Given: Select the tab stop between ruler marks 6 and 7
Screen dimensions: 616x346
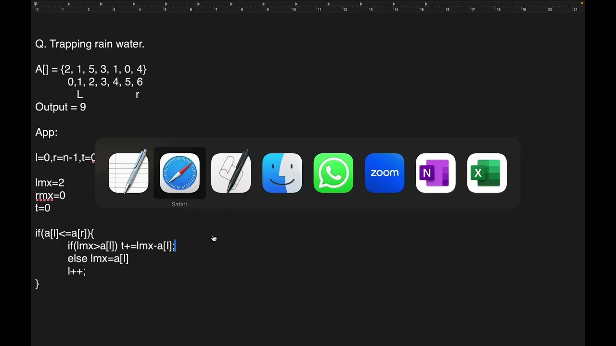Looking at the screenshot, I should click(x=199, y=4).
